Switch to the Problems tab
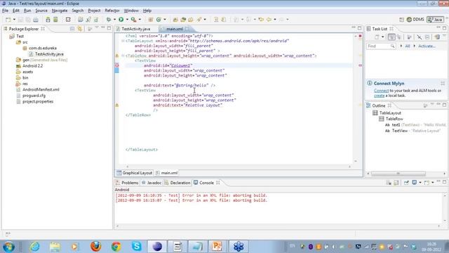449x253 pixels. [x=127, y=183]
